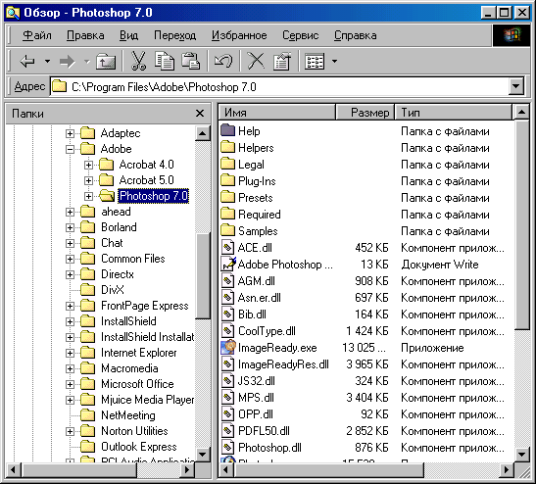536x484 pixels.
Task: Paste using the clipboard icon
Action: [x=190, y=61]
